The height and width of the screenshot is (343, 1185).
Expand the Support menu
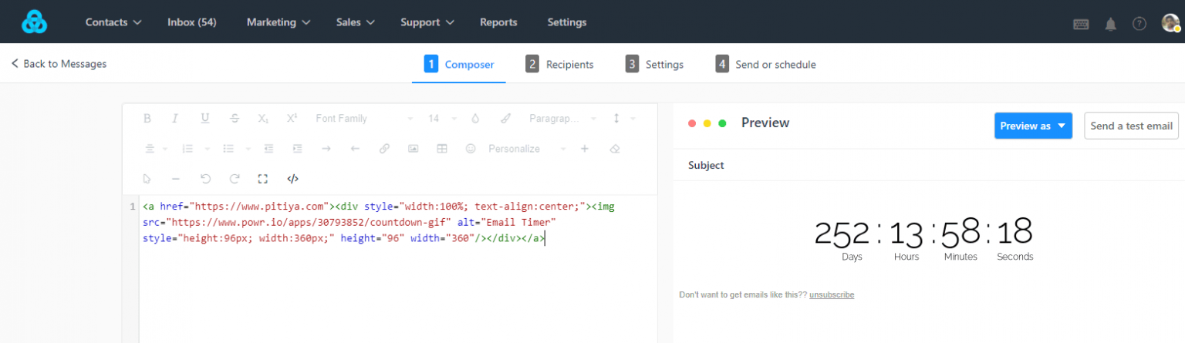tap(427, 22)
